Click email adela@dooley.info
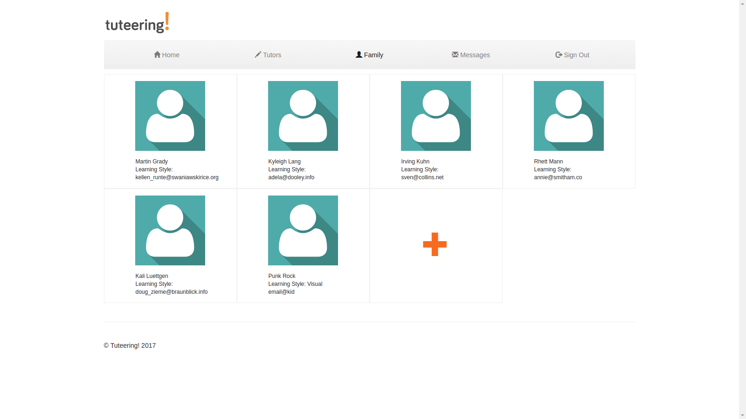 (291, 177)
